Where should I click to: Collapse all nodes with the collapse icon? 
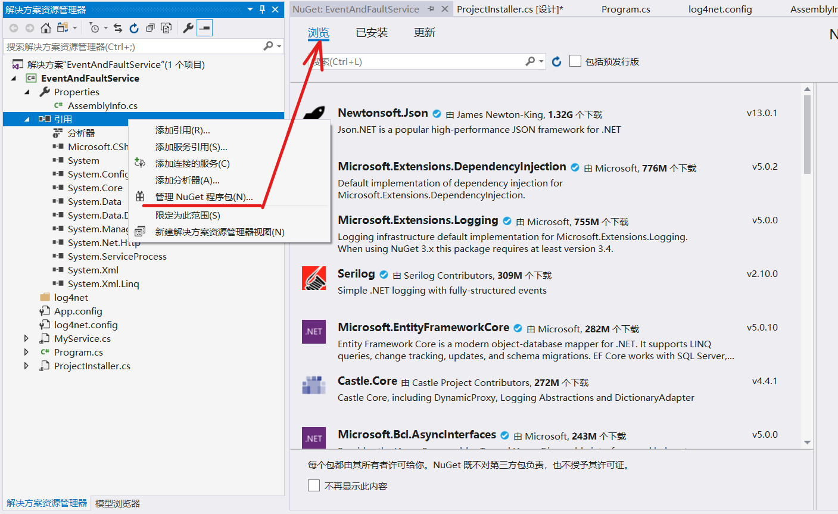tap(150, 28)
